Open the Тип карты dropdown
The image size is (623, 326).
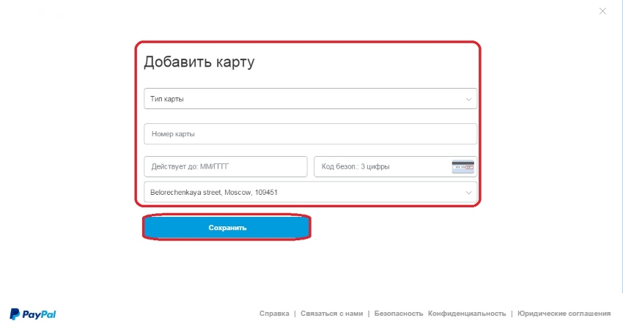tap(310, 99)
